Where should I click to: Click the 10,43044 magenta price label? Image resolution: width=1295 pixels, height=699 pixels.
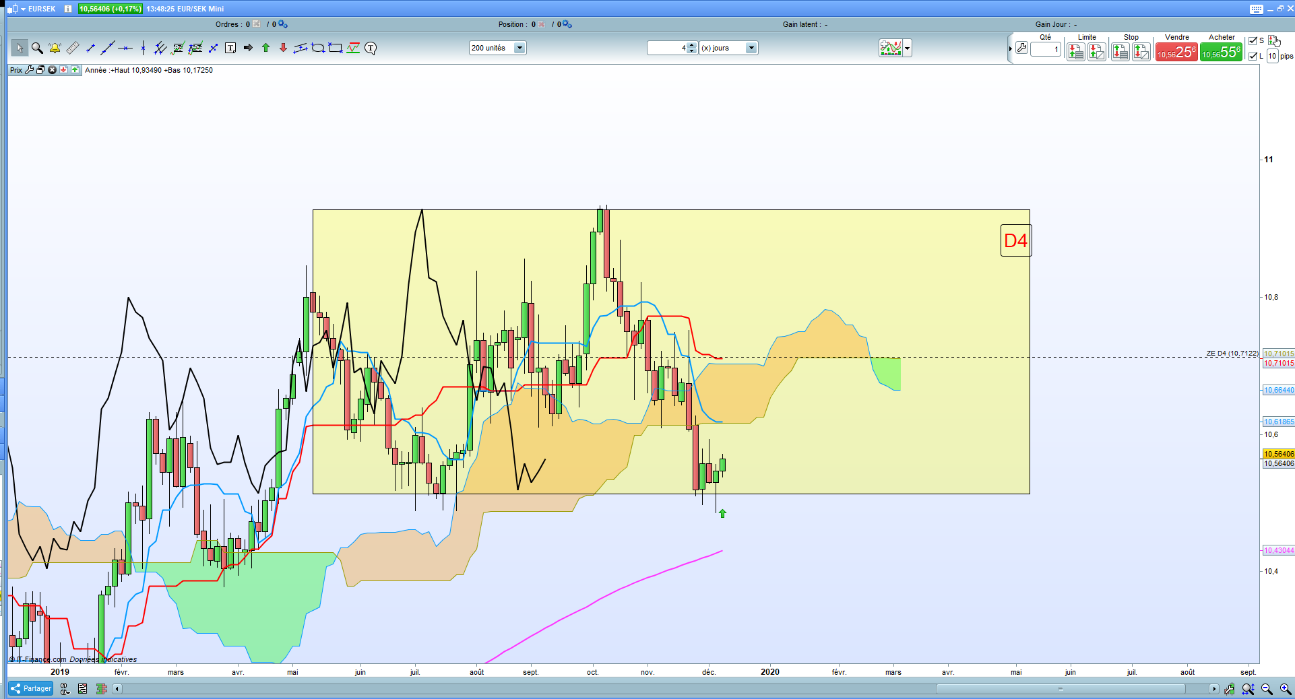click(1278, 550)
